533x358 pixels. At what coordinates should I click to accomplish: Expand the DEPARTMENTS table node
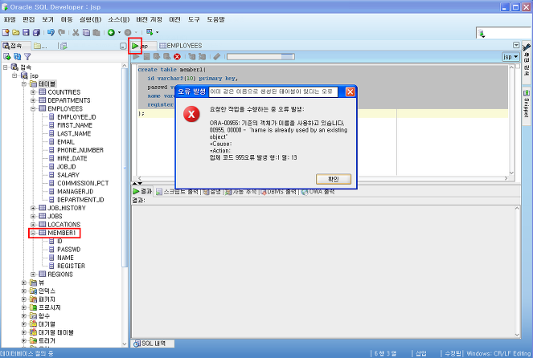click(33, 100)
